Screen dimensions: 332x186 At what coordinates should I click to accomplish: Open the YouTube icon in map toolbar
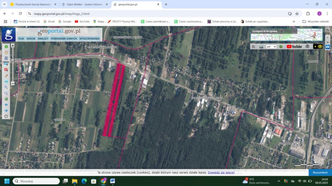point(294,47)
